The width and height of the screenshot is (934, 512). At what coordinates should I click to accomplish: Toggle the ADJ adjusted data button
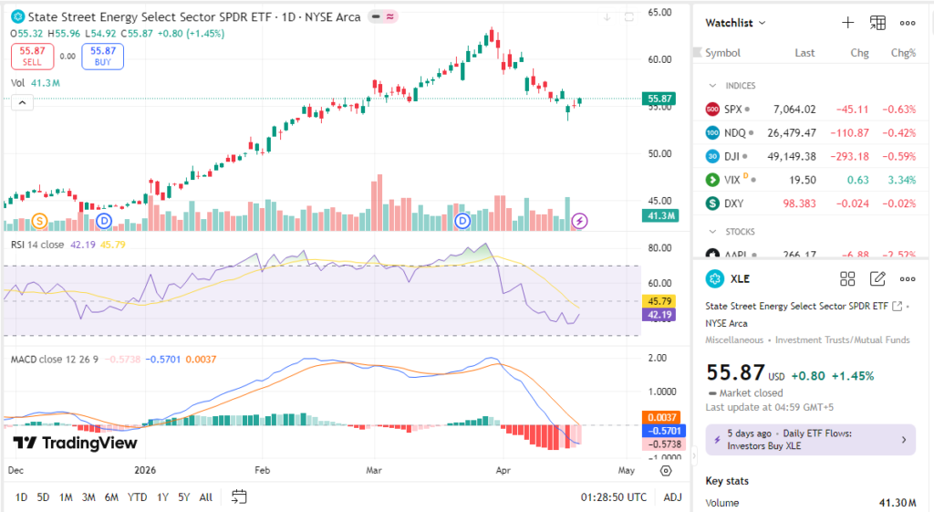672,497
